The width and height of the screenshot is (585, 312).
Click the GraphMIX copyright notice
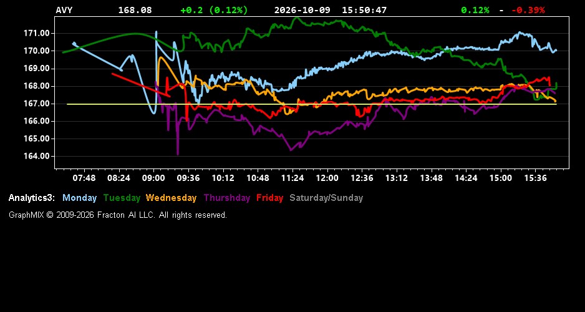(118, 215)
